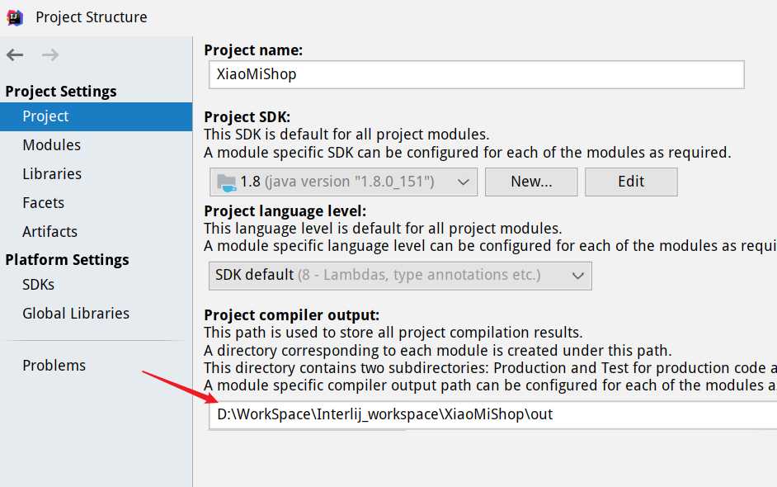
Task: Click the New... SDK button
Action: [x=531, y=182]
